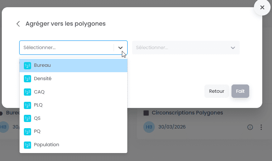Open the first Sélectionner dropdown chevron
The width and height of the screenshot is (272, 161).
coord(120,48)
